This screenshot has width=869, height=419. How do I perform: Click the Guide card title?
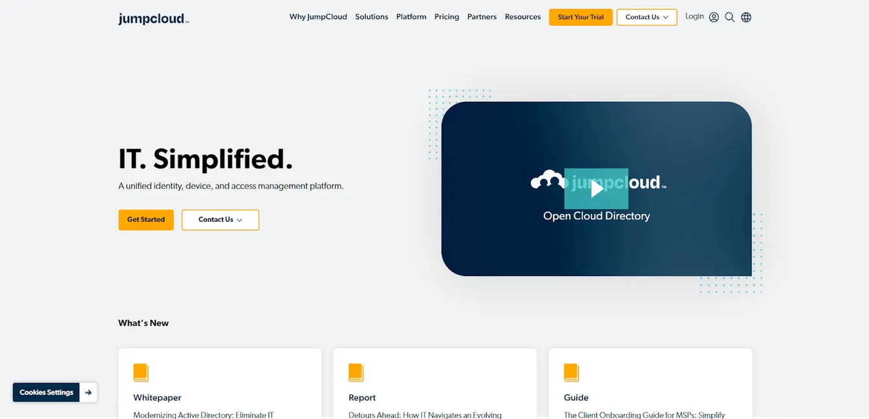point(576,398)
